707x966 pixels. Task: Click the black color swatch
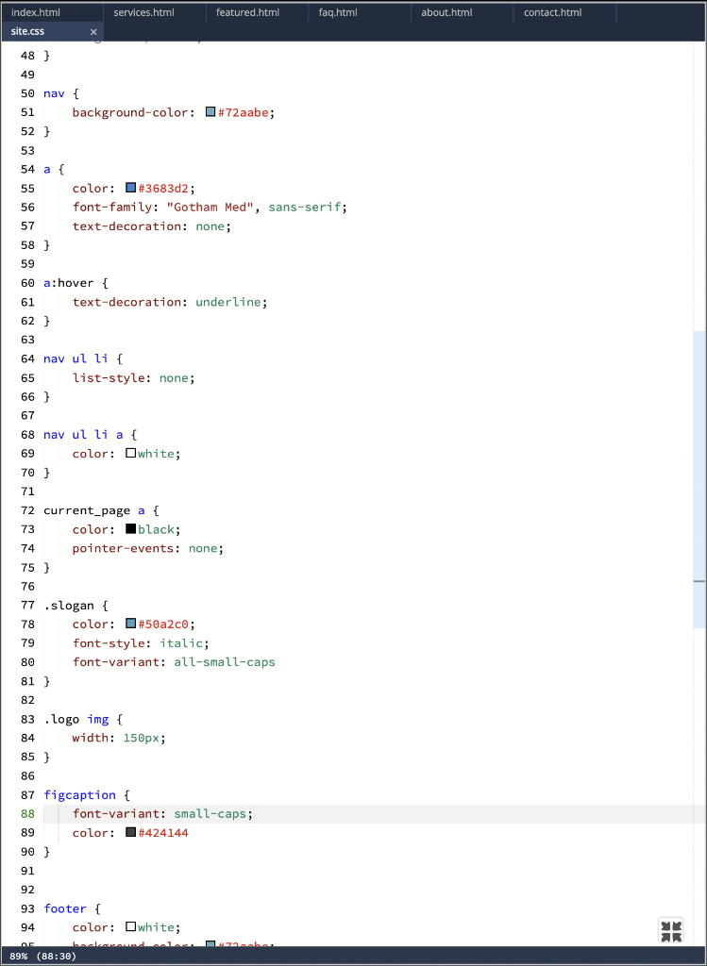pyautogui.click(x=130, y=529)
